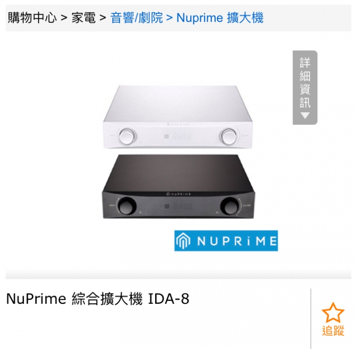Click the NuPrime house logo emblem
This screenshot has height=349, width=357.
point(182,241)
